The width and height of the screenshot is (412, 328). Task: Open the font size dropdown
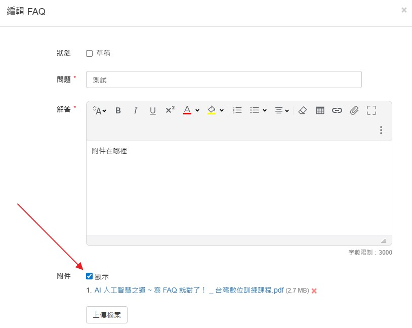(x=100, y=110)
